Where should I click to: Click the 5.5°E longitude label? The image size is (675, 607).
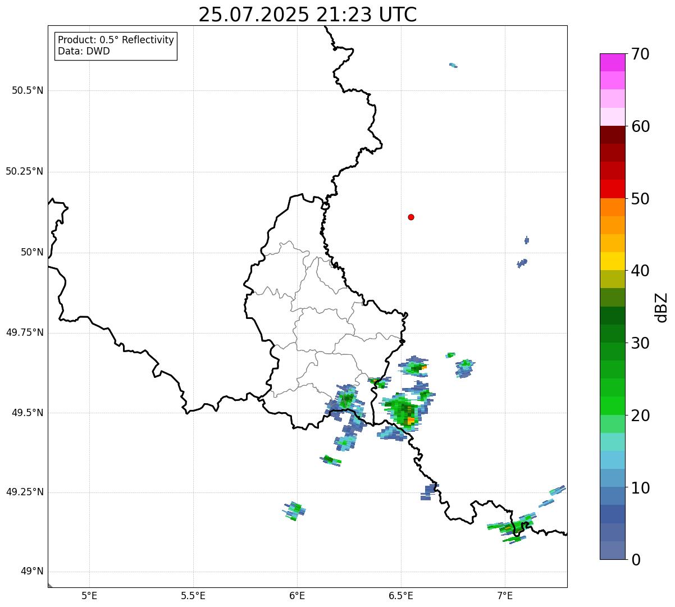point(193,596)
